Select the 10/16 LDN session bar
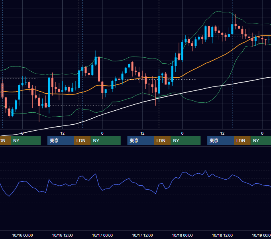 pyautogui.click(x=82, y=141)
